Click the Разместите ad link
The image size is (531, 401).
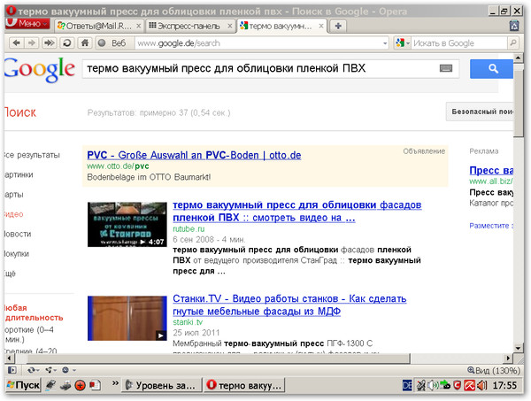491,226
